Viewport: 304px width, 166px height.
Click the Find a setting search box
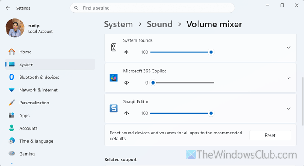(152, 8)
